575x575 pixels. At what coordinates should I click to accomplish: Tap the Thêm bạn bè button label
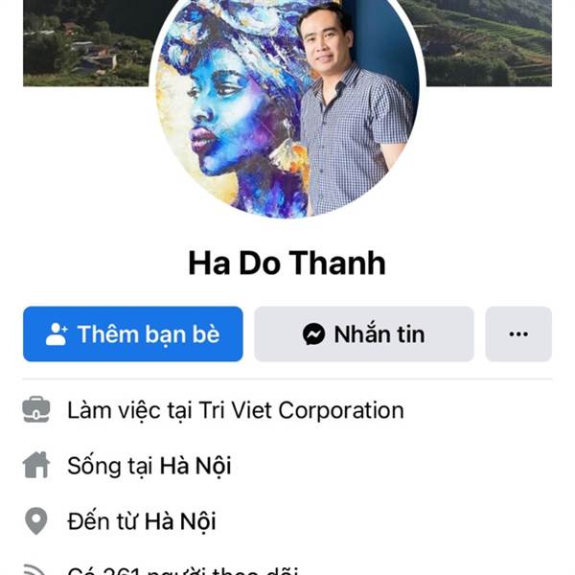coord(149,334)
